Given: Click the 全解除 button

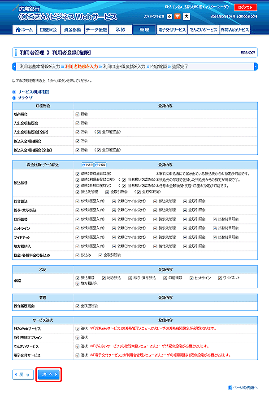Looking at the screenshot, I should click(100, 165).
